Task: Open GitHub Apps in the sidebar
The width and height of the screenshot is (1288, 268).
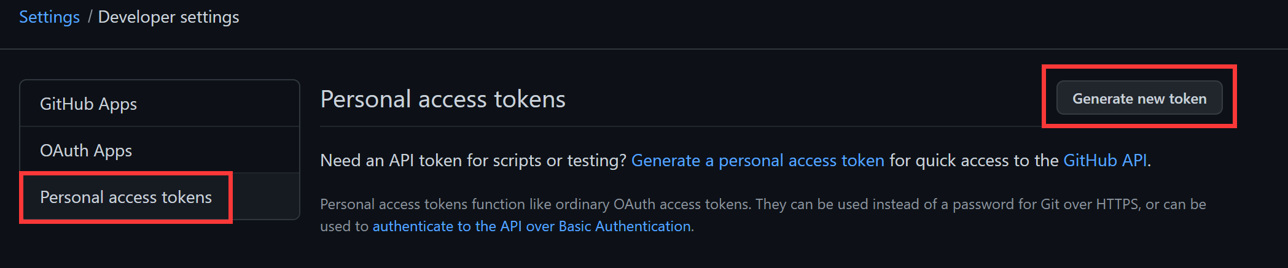Action: click(x=88, y=104)
